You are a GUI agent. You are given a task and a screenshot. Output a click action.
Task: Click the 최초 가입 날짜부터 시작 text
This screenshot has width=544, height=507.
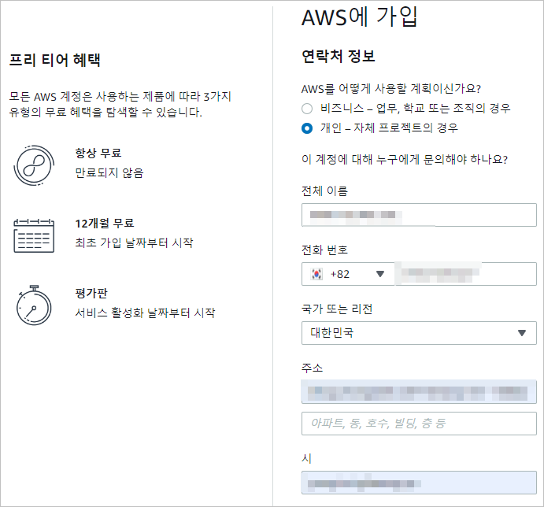point(134,242)
